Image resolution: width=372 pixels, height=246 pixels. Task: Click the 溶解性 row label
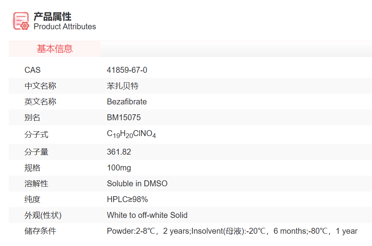(36, 184)
